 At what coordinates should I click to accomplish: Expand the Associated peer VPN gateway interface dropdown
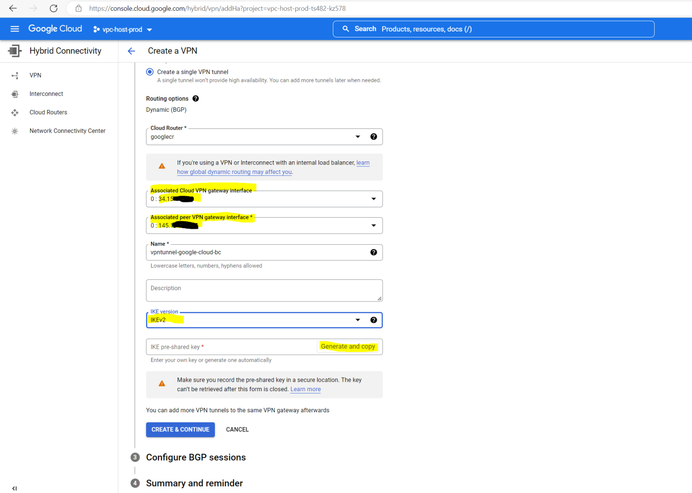[x=373, y=225]
